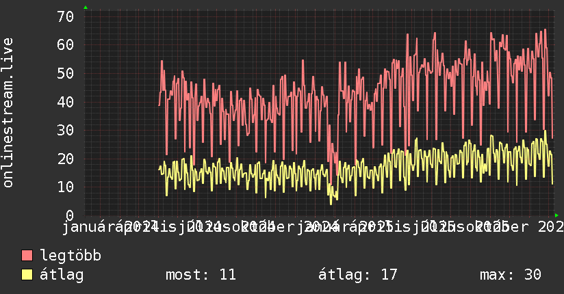The height and width of the screenshot is (294, 564).
Task: Click the green arrow atop the y-axis
Action: click(86, 8)
